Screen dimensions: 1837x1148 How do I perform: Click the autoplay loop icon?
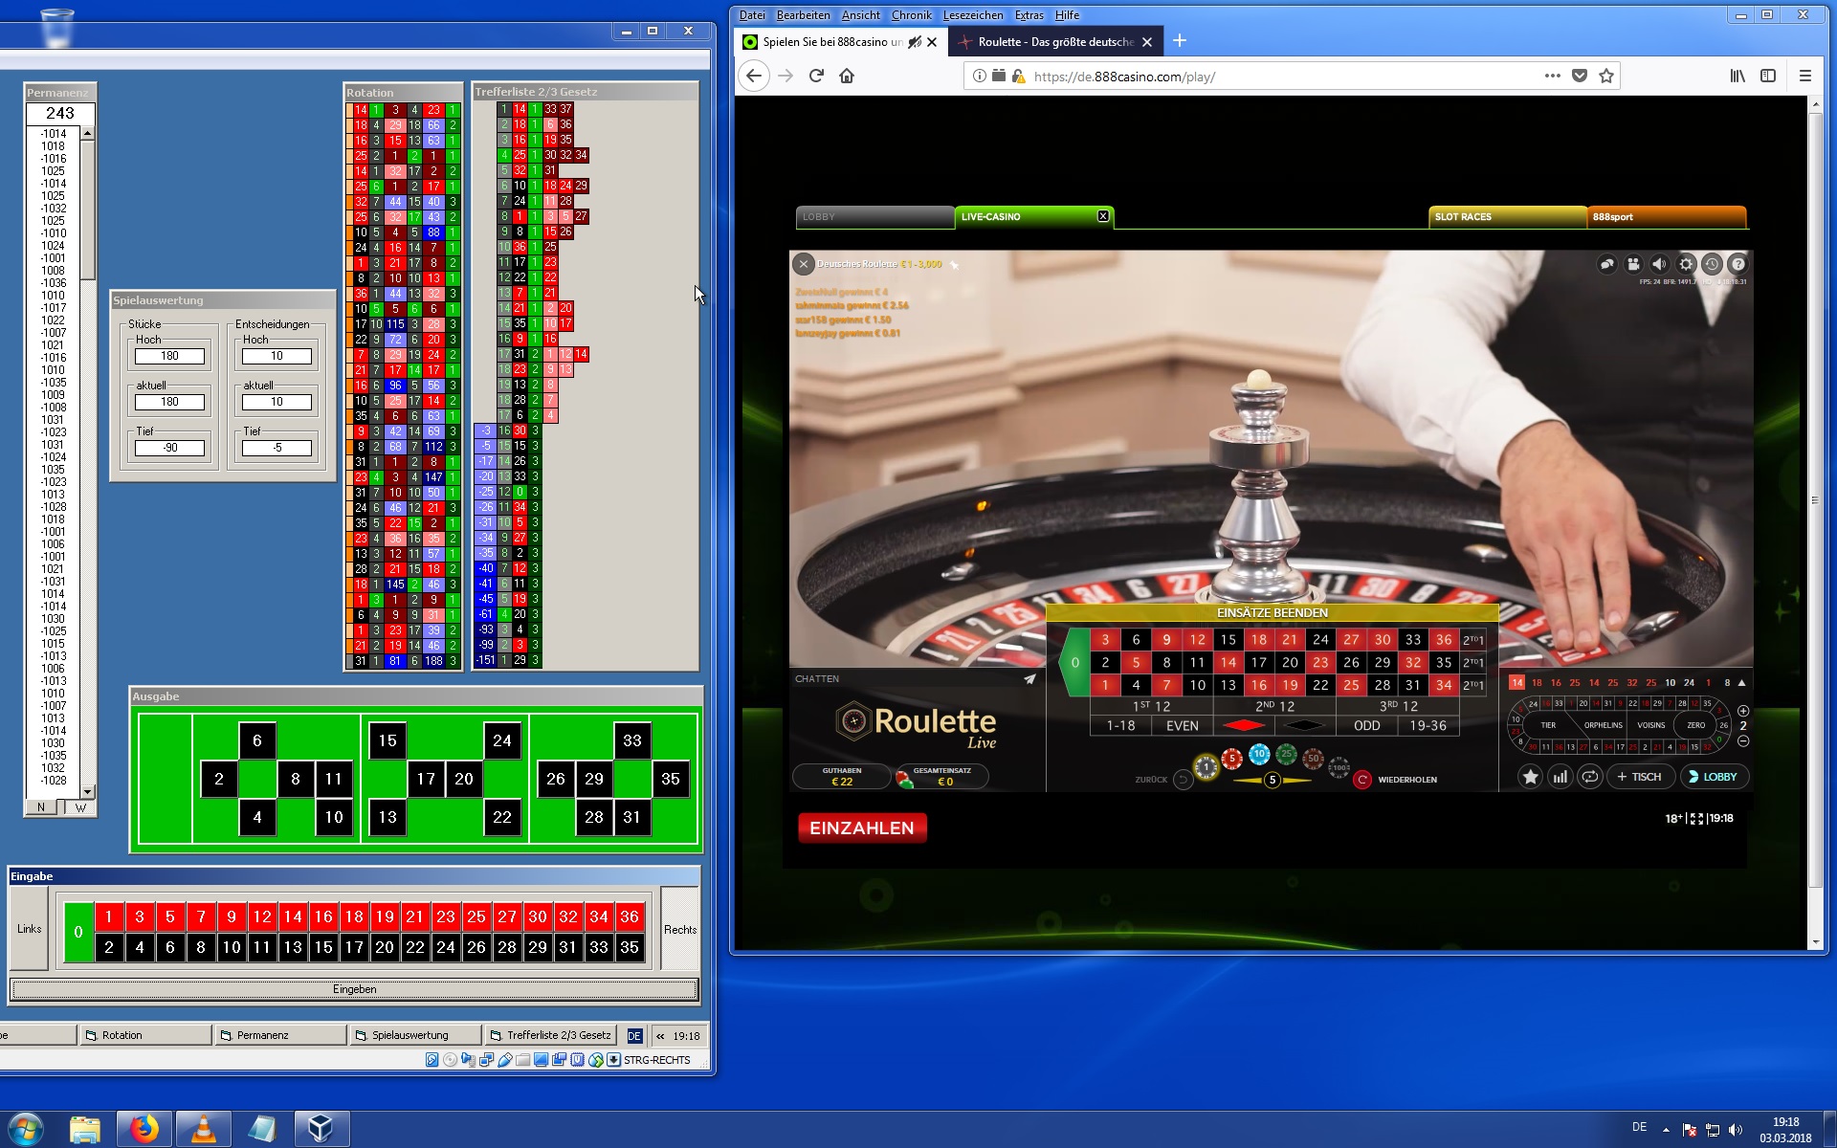click(x=1590, y=777)
